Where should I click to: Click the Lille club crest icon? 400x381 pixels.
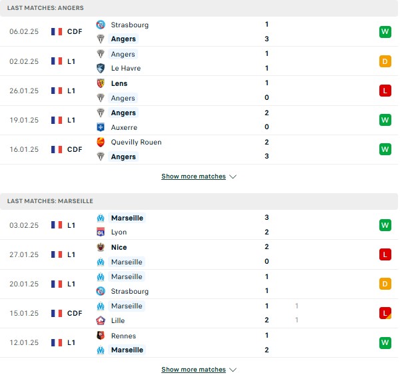click(x=101, y=320)
